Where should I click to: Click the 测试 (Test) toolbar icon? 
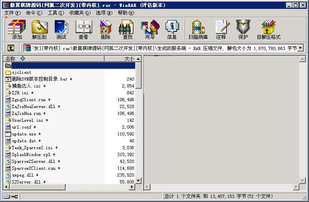[x=61, y=30]
